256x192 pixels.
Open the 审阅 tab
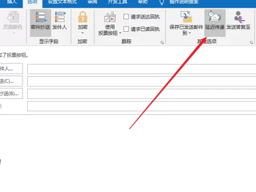[x=92, y=2]
